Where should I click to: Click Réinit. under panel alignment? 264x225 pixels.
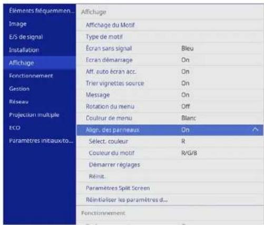pos(97,176)
